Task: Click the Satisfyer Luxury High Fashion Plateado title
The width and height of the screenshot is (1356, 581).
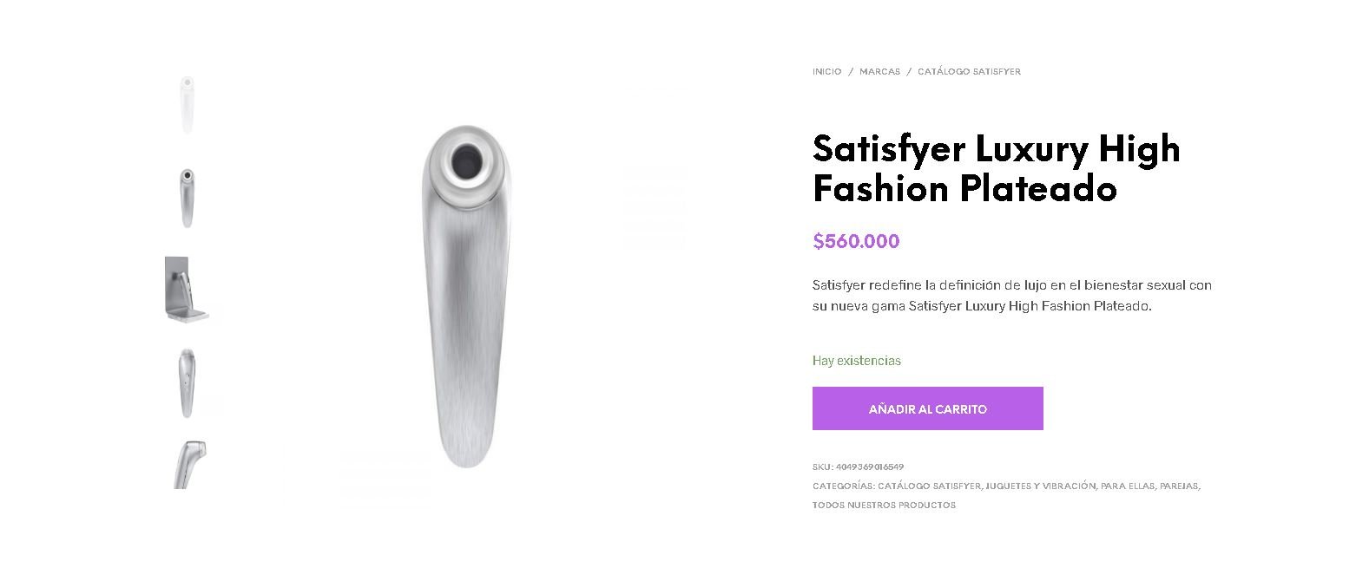Action: 997,168
